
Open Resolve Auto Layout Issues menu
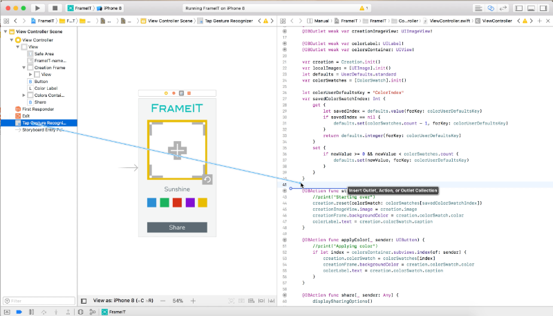pyautogui.click(x=271, y=301)
